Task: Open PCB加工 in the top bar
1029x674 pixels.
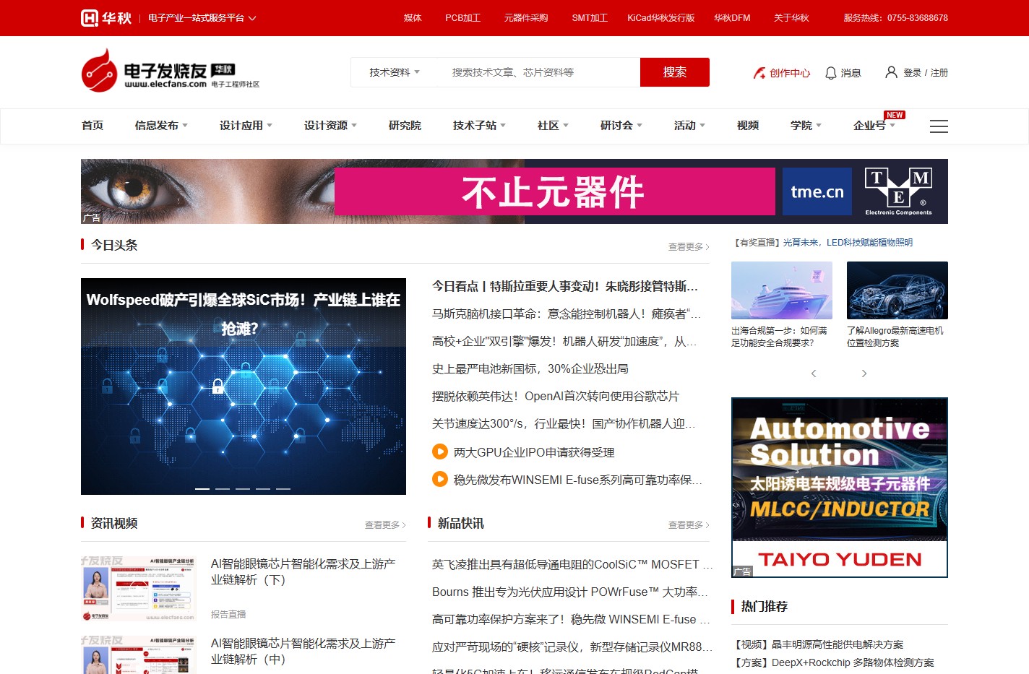Action: (x=462, y=18)
